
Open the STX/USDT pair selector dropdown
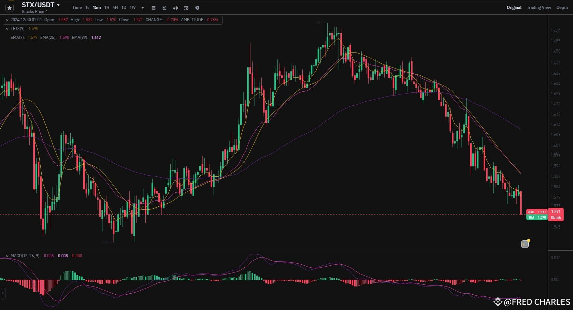[x=58, y=5]
